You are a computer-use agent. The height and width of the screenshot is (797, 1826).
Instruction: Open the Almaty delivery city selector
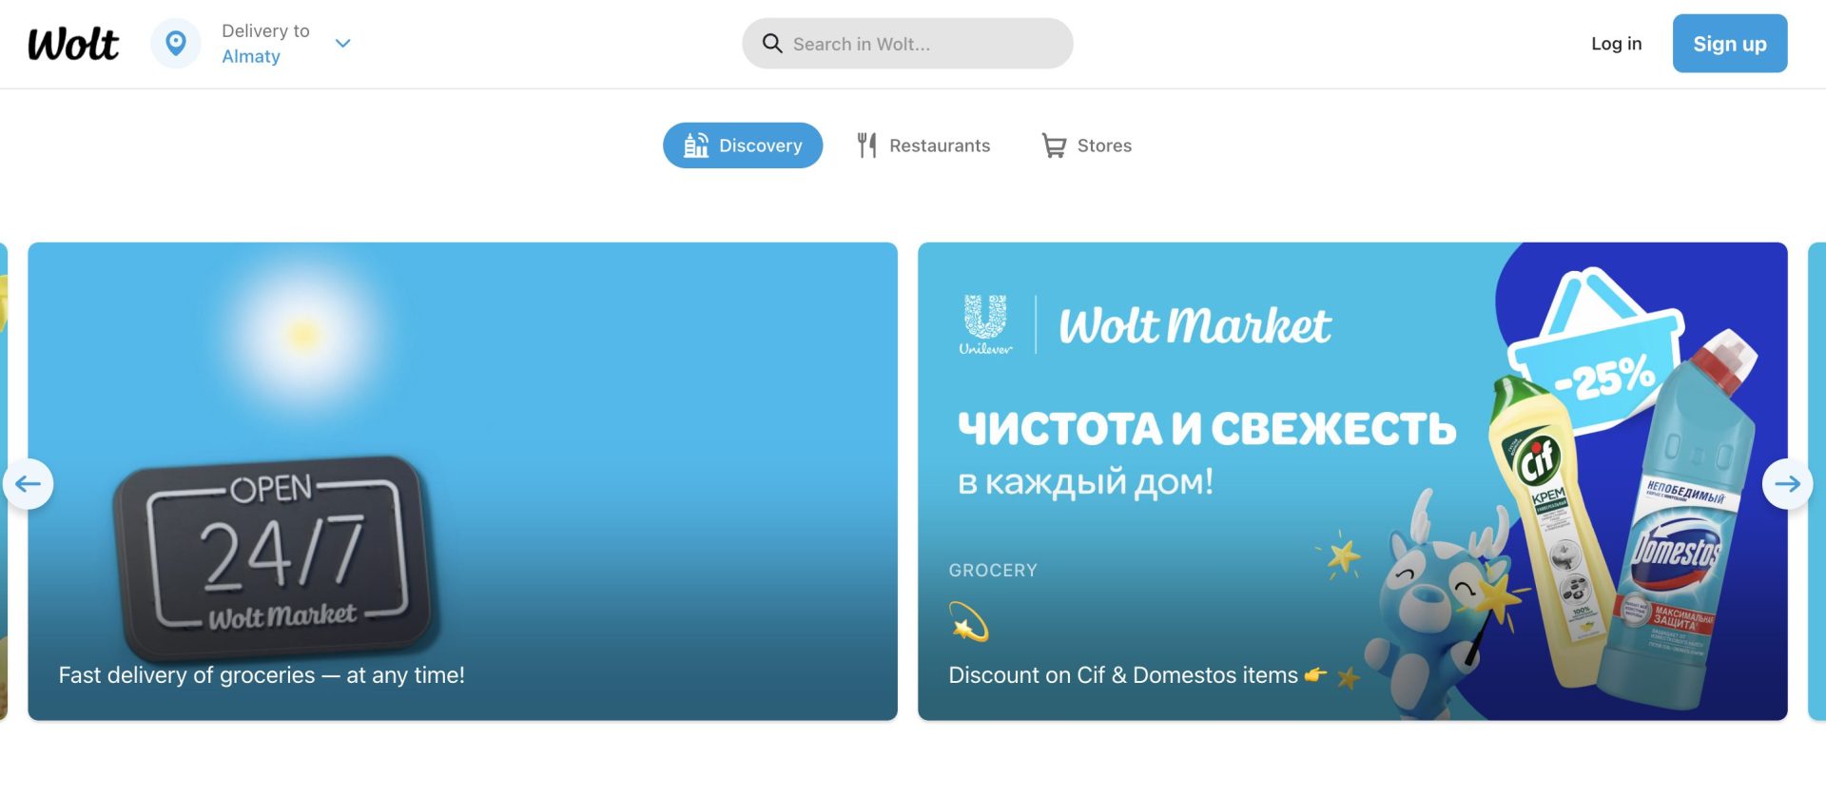[251, 56]
